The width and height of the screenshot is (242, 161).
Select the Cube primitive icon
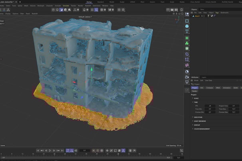(187, 26)
